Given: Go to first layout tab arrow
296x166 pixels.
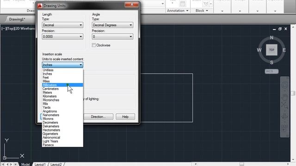Looking at the screenshot, I should pos(3,164).
